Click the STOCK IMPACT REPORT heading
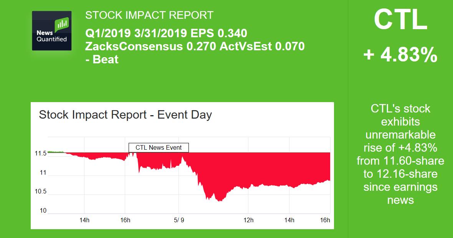 (x=149, y=15)
